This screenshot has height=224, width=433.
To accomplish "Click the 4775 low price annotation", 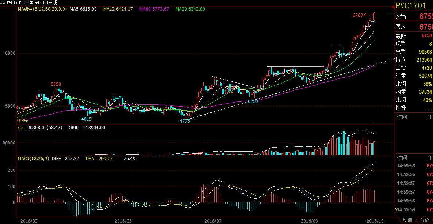I will [x=185, y=121].
